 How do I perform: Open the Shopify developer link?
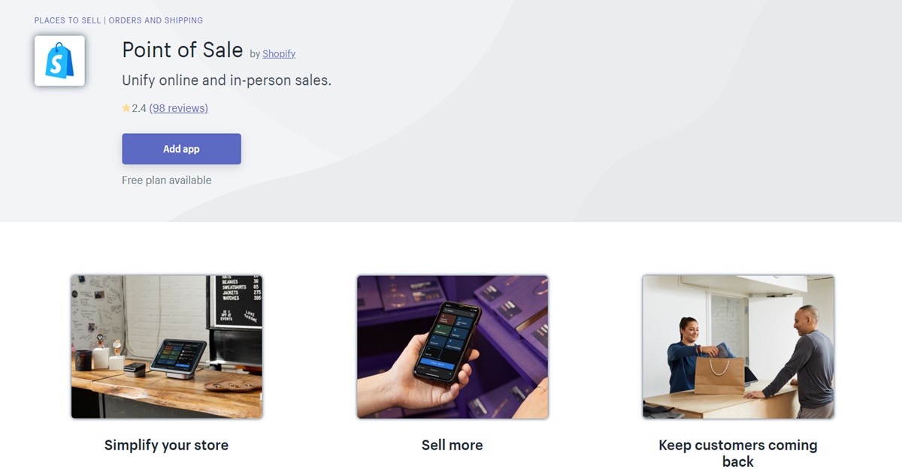pos(279,53)
